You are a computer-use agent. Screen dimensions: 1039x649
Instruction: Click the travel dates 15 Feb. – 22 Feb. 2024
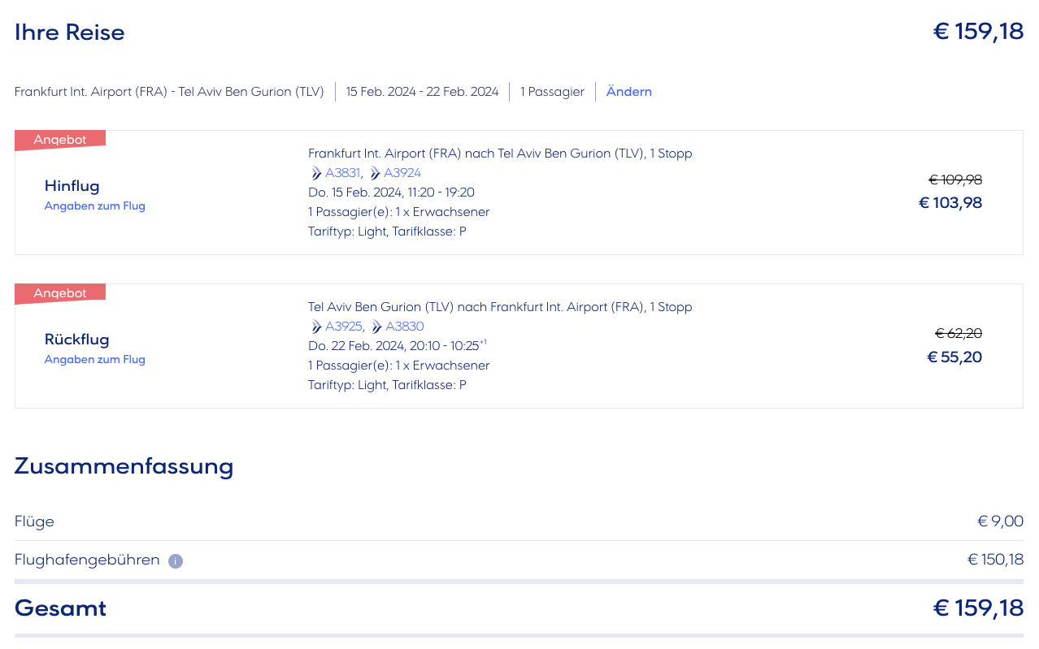(x=422, y=92)
